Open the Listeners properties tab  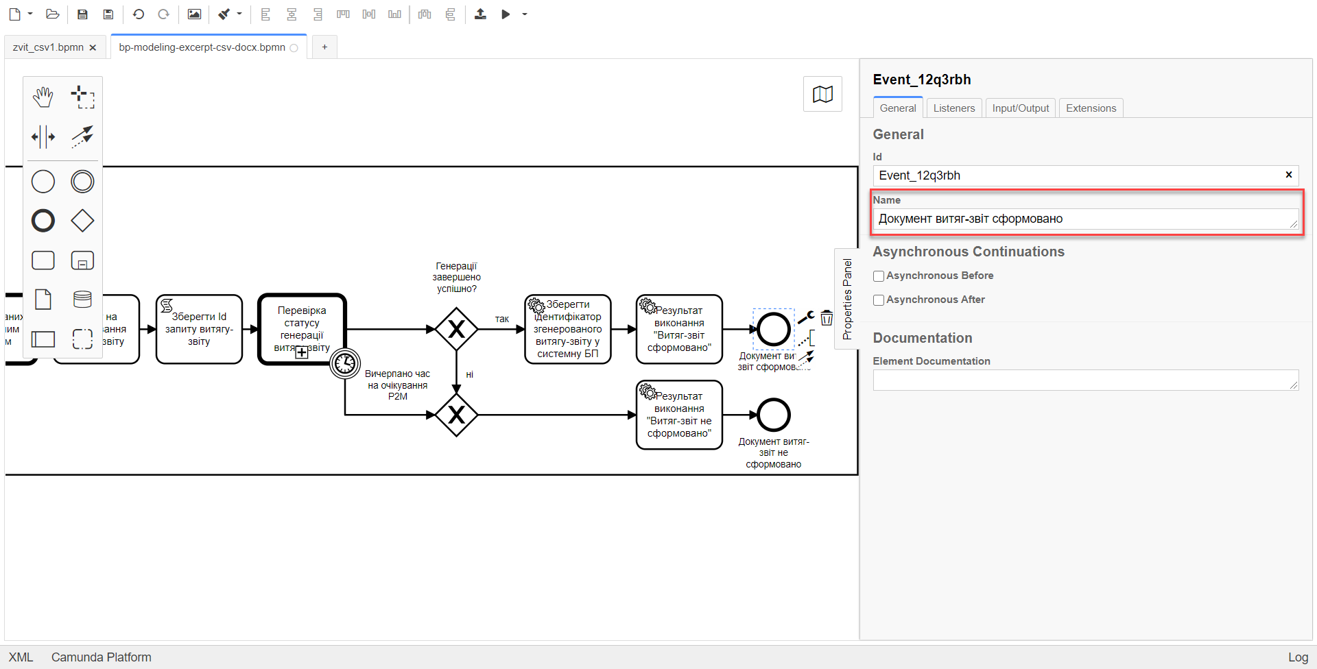pyautogui.click(x=954, y=108)
